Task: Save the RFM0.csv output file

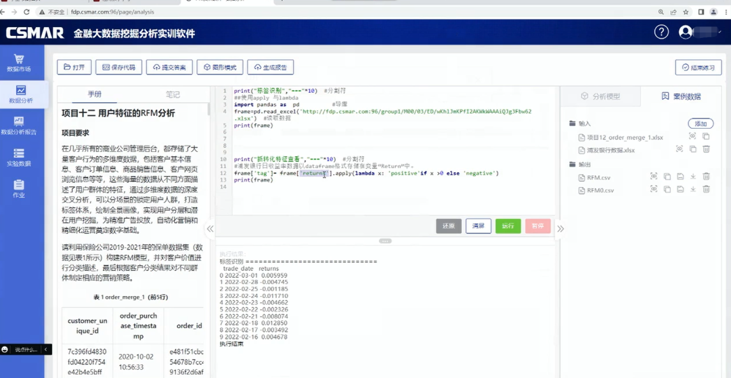Action: [x=680, y=190]
